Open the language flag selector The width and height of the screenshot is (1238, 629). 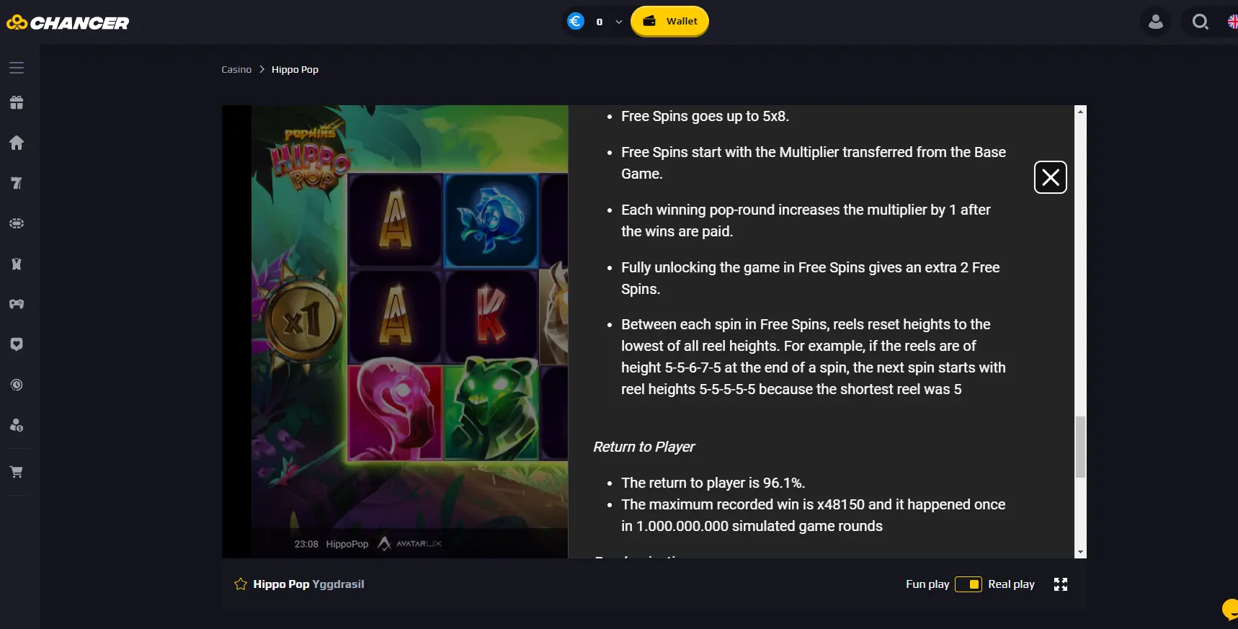pos(1232,22)
